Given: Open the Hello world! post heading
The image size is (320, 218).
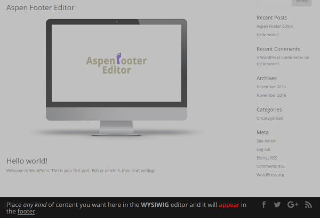Looking at the screenshot, I should click(x=27, y=161).
